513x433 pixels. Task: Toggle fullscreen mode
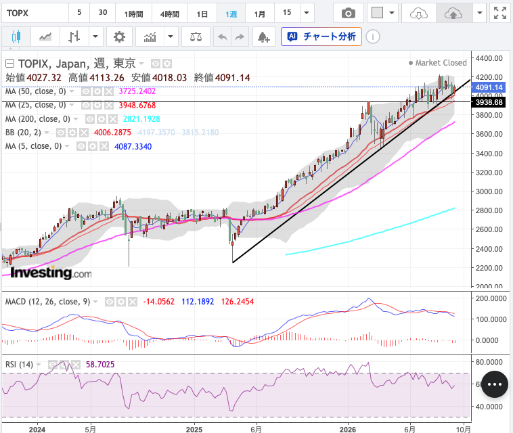pos(500,13)
